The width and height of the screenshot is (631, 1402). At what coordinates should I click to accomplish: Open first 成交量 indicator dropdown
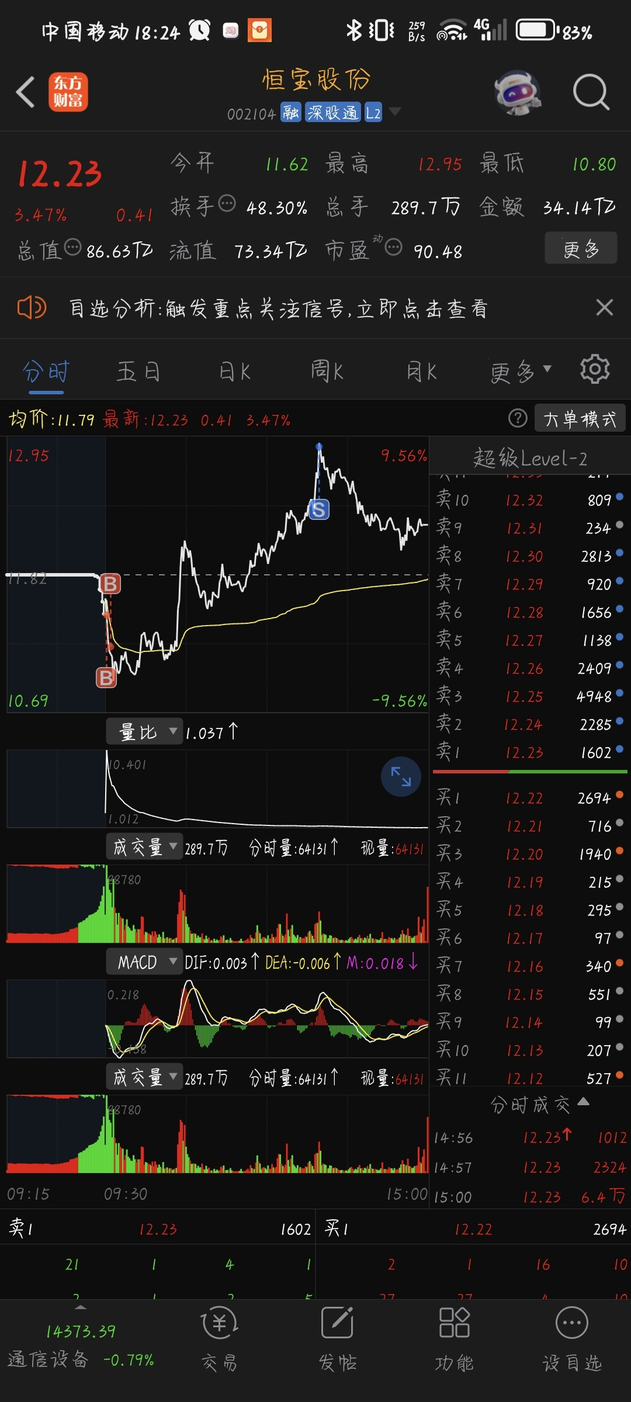point(144,846)
